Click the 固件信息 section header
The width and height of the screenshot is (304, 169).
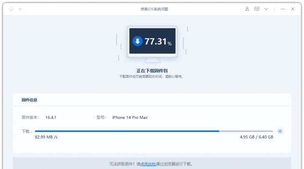pyautogui.click(x=29, y=100)
